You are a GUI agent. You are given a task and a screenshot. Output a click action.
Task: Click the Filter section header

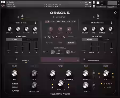click(x=61, y=66)
